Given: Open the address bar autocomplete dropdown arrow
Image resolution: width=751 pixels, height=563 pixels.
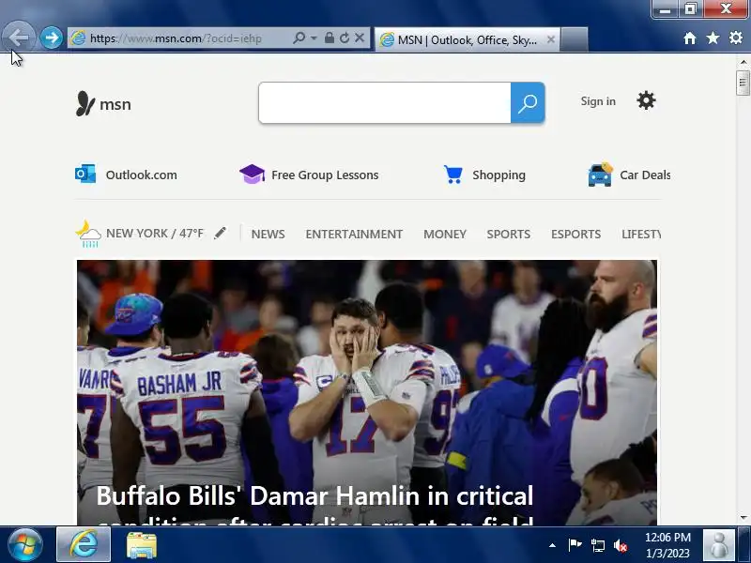Looking at the screenshot, I should (314, 38).
